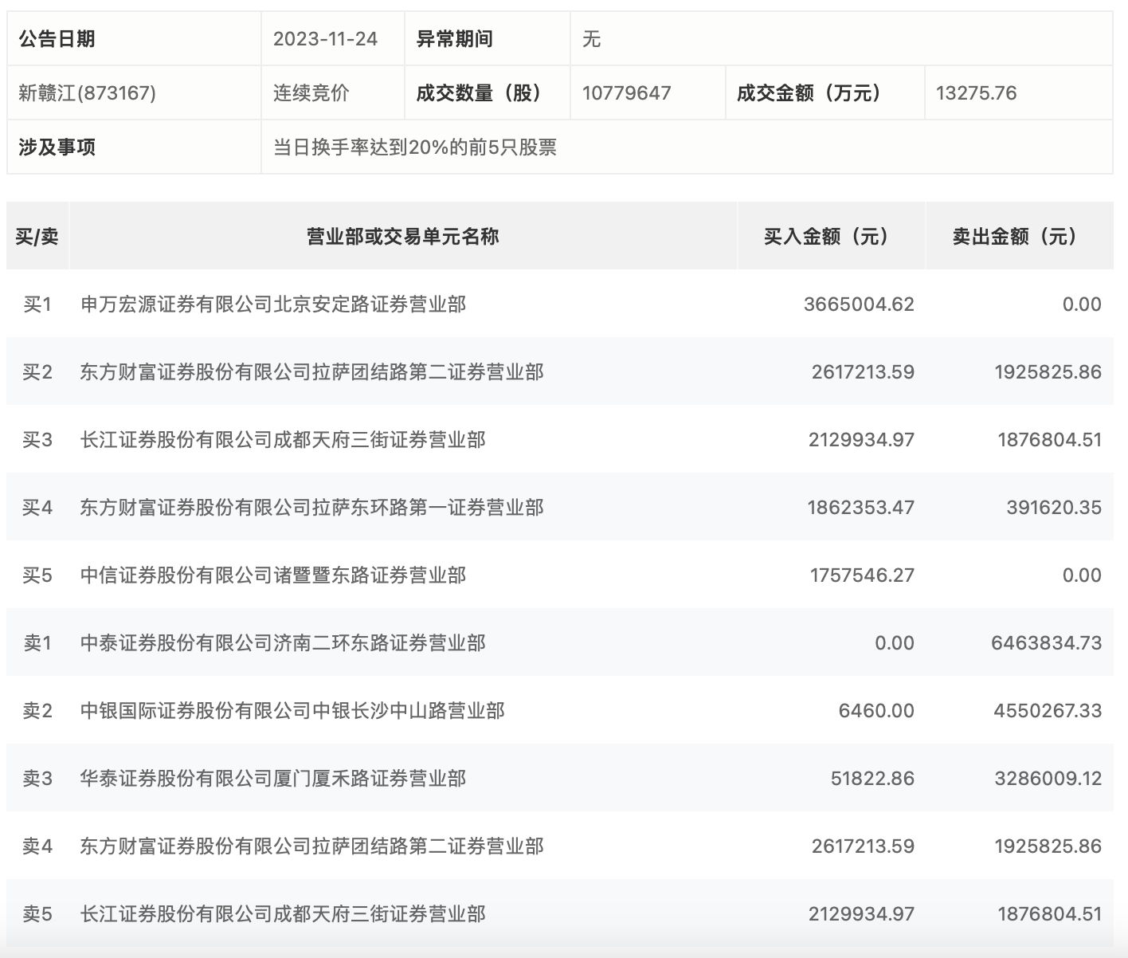Click 东方财富证券 拉萨团结路第二证券营业部 in row 买2
The height and width of the screenshot is (958, 1128).
(311, 371)
